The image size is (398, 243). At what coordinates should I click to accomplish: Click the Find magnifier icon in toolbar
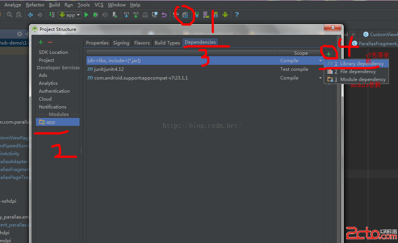[x=10, y=15]
